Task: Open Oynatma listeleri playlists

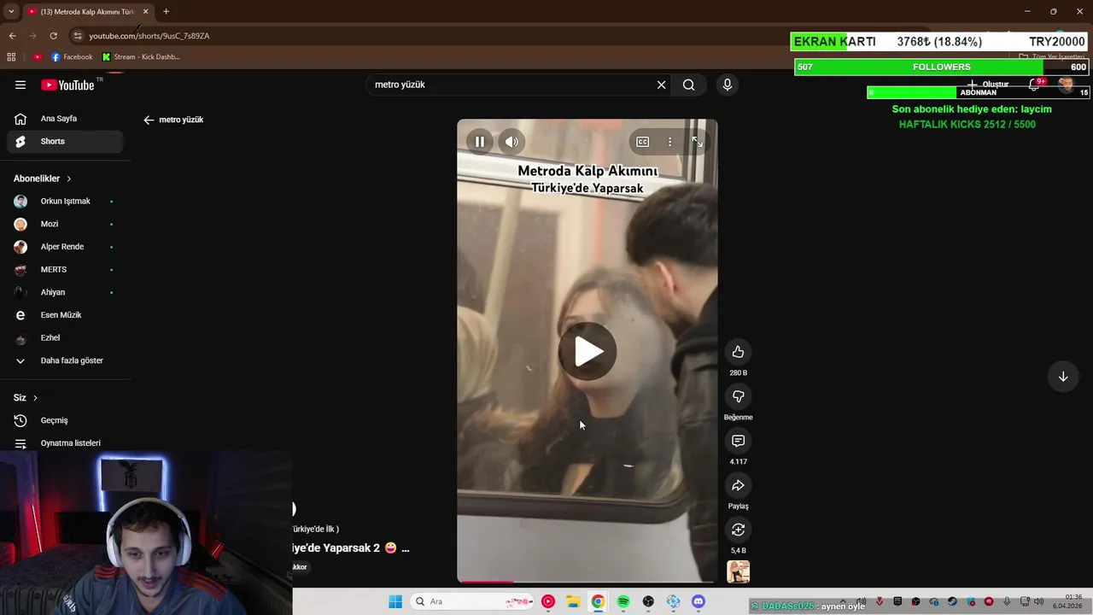Action: click(66, 443)
